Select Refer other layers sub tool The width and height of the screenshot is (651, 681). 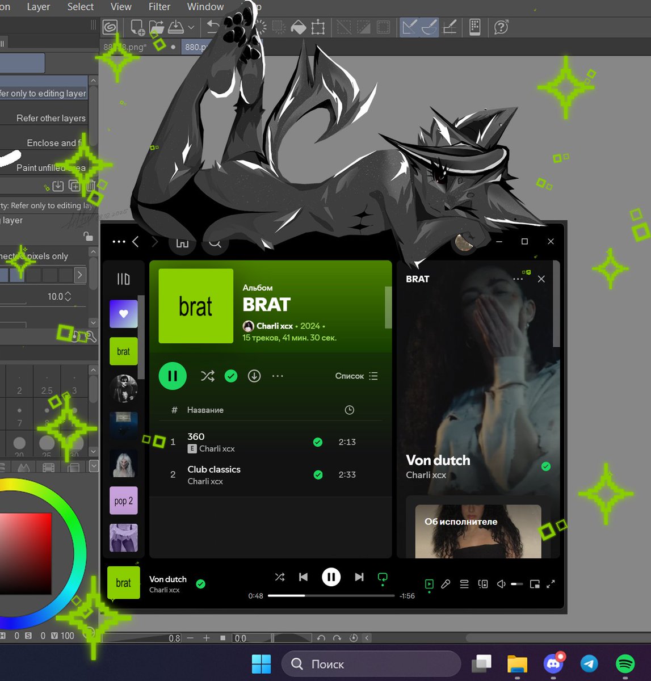pos(44,118)
